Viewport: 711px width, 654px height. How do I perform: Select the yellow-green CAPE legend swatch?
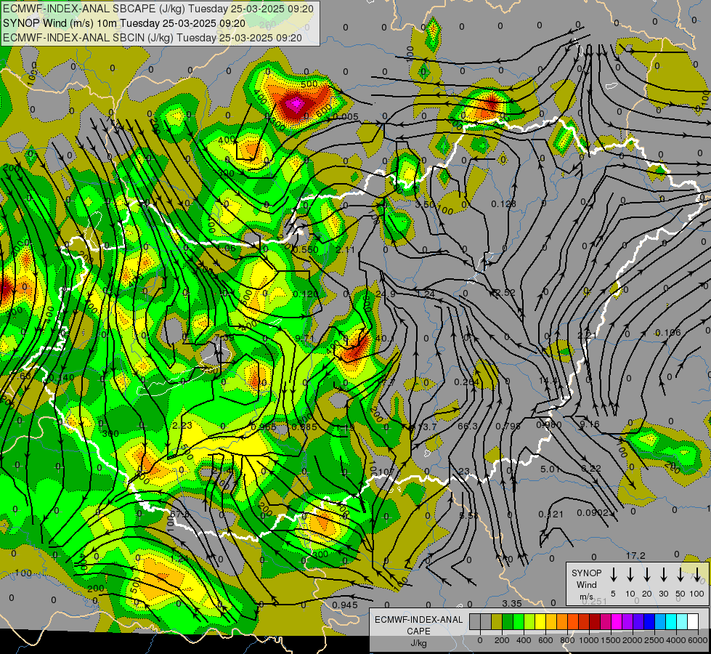[x=529, y=621]
